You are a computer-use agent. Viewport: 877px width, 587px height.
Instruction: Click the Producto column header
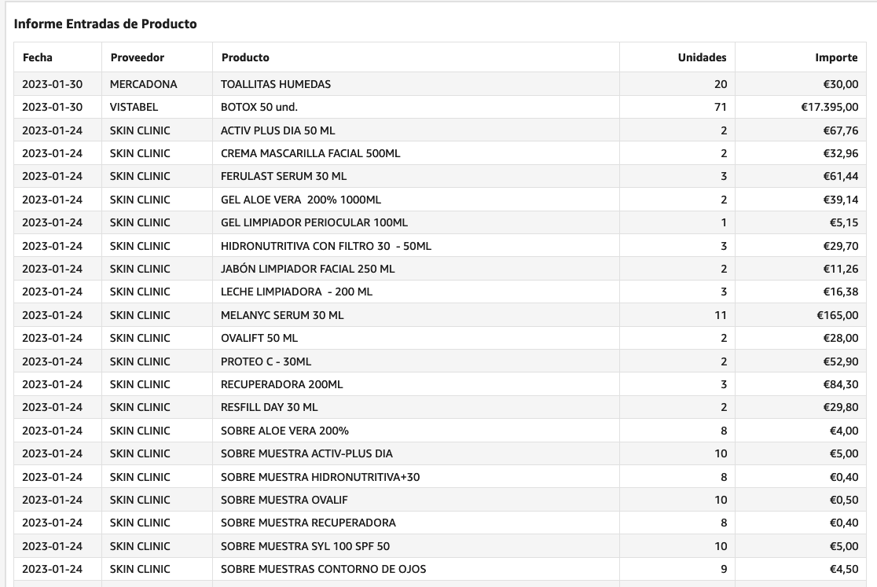(245, 57)
